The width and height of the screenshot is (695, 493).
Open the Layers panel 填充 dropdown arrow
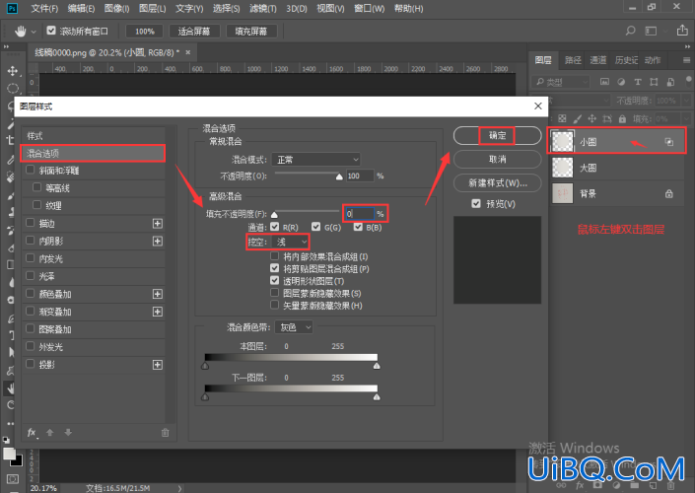pyautogui.click(x=686, y=119)
